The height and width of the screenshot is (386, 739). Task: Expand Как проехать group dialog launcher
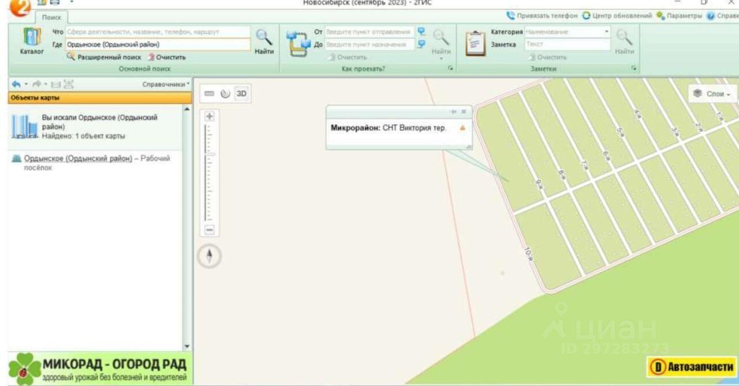point(452,68)
